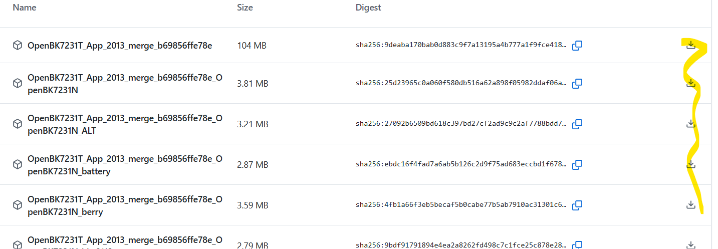
Task: Download the OpenBK7231N_berry artifact
Action: coord(691,204)
